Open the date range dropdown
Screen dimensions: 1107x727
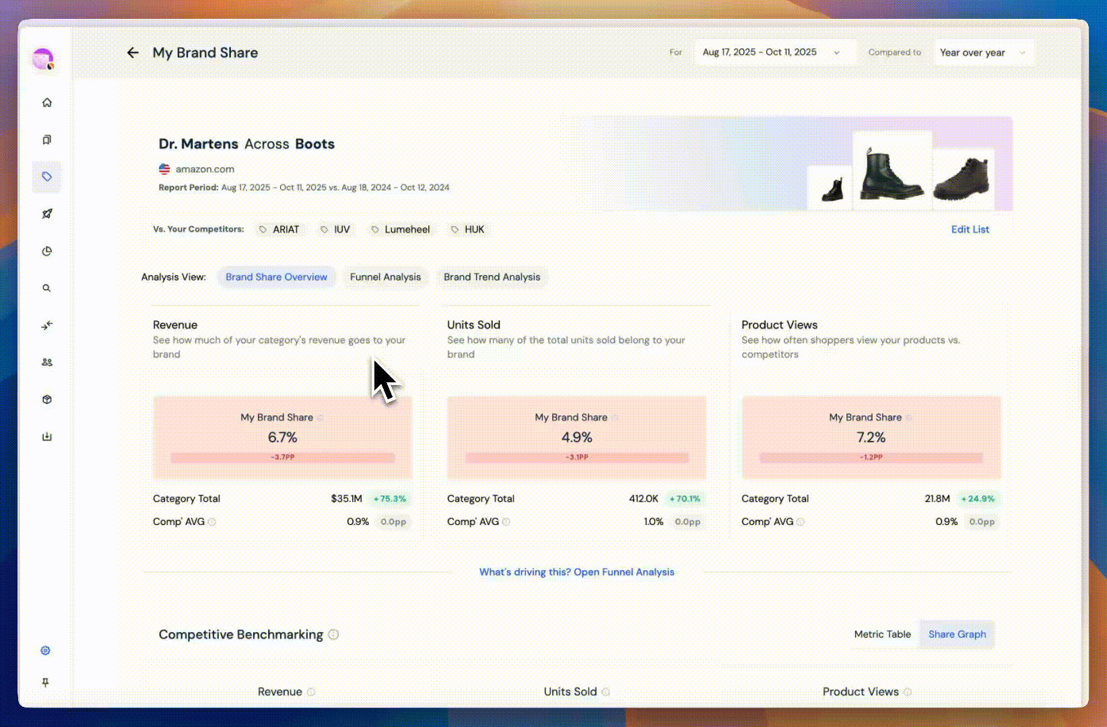[772, 53]
